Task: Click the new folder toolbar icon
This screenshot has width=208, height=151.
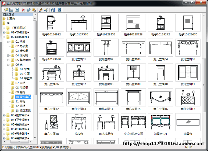Action: coord(6,10)
